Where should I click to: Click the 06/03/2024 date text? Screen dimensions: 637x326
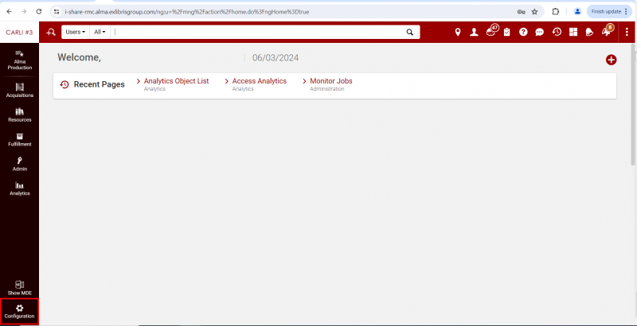[276, 58]
